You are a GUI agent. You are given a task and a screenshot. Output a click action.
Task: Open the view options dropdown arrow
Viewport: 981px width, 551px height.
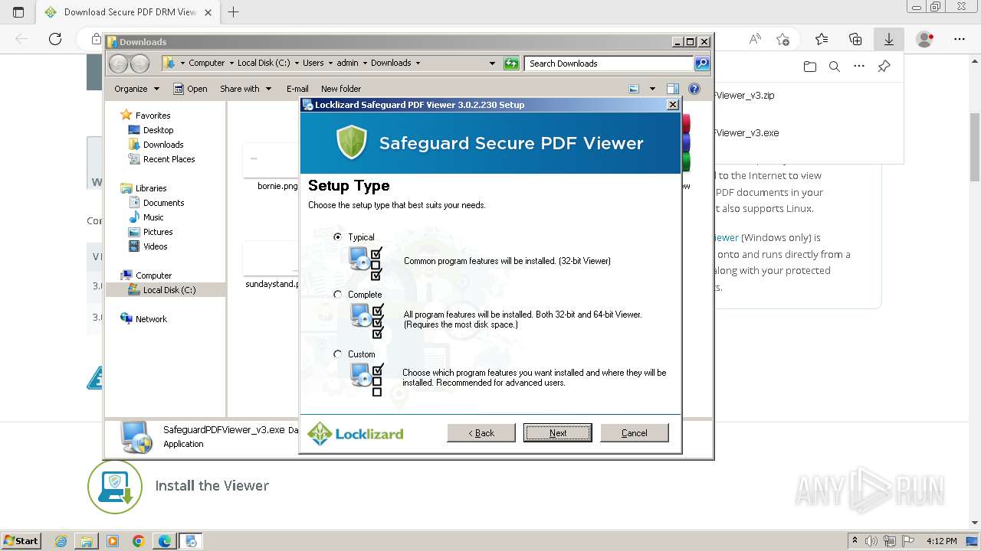pyautogui.click(x=652, y=89)
